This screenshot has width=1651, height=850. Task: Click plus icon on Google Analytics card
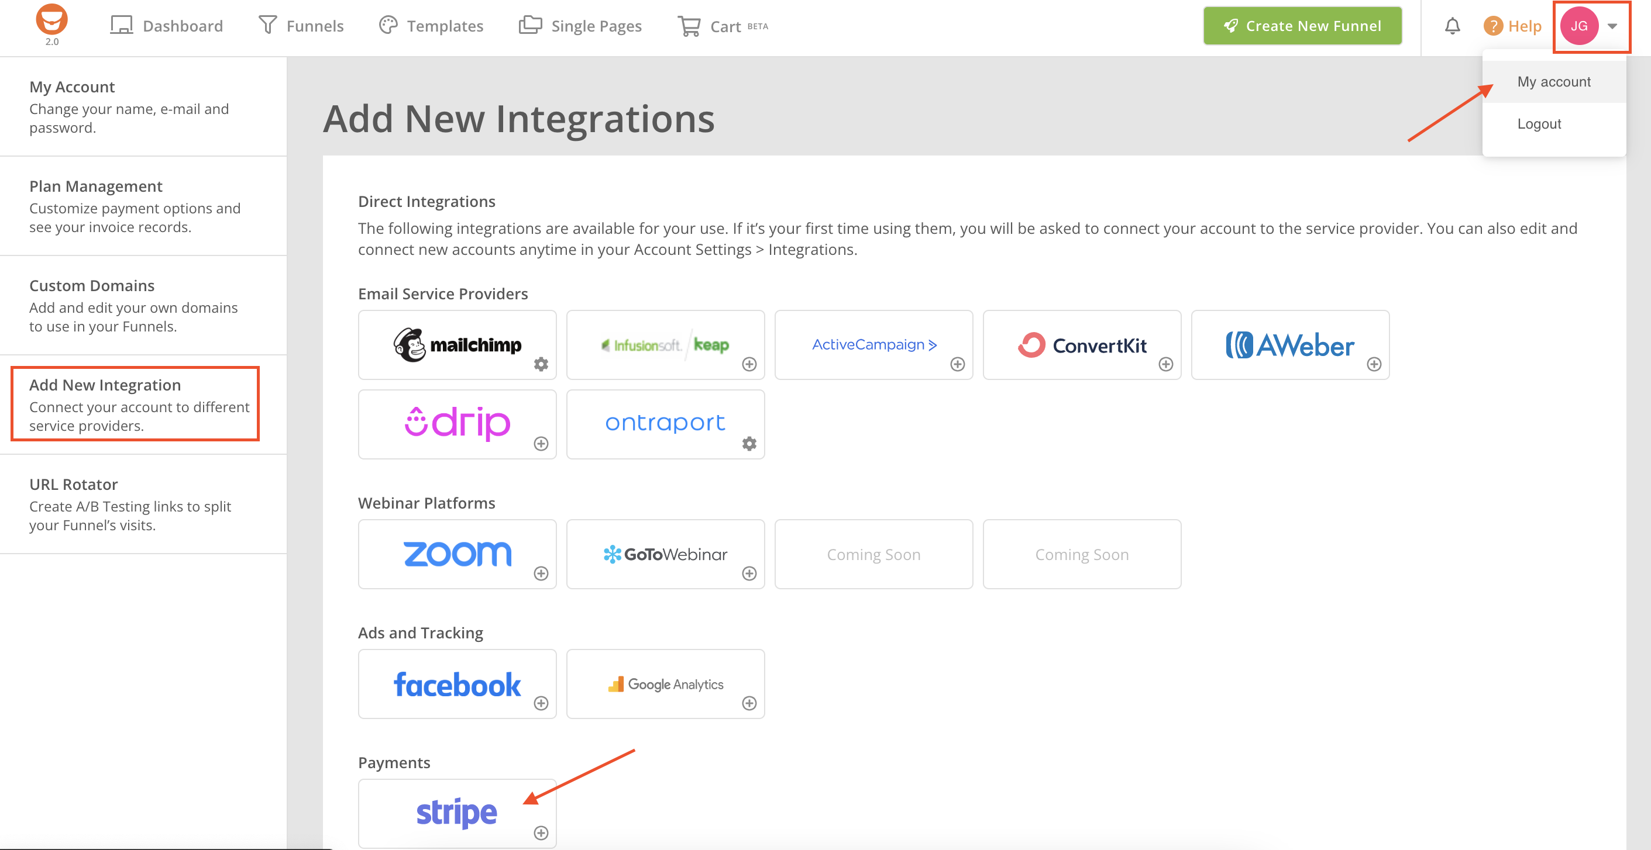pyautogui.click(x=749, y=703)
